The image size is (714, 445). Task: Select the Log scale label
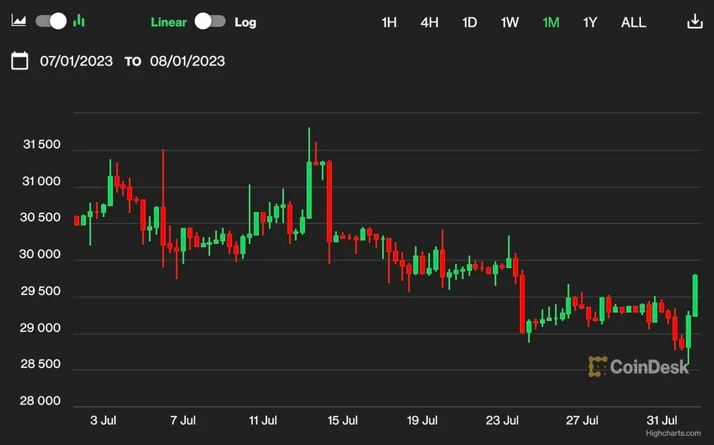pos(245,22)
